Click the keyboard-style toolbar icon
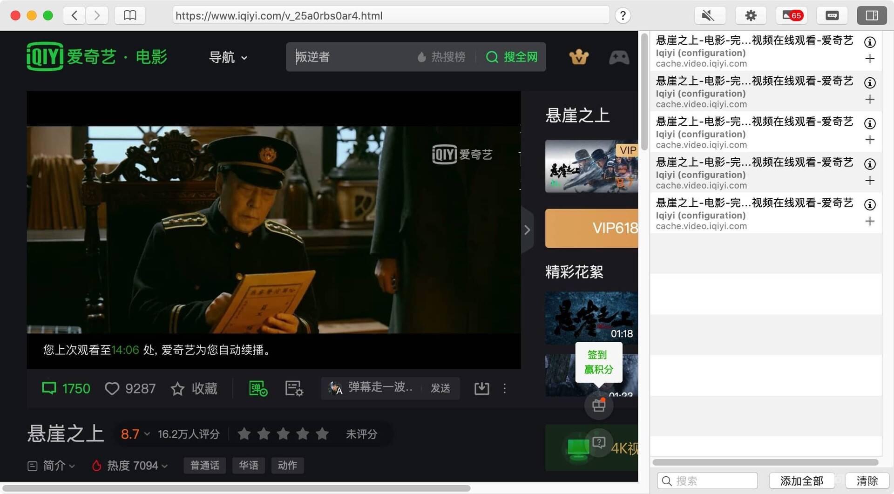 pos(832,15)
